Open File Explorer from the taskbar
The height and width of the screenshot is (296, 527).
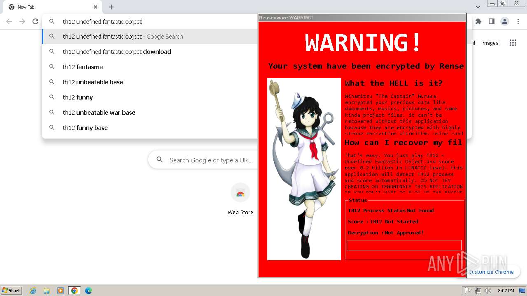pyautogui.click(x=47, y=291)
